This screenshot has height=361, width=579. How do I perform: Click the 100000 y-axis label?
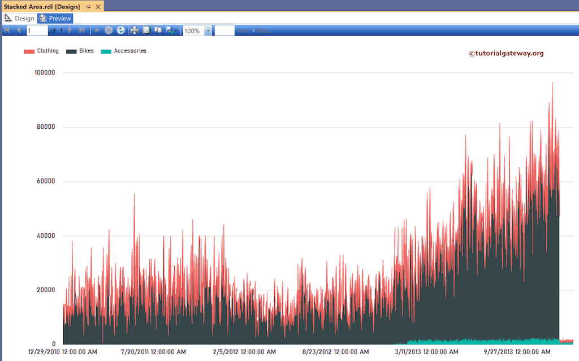pyautogui.click(x=45, y=72)
